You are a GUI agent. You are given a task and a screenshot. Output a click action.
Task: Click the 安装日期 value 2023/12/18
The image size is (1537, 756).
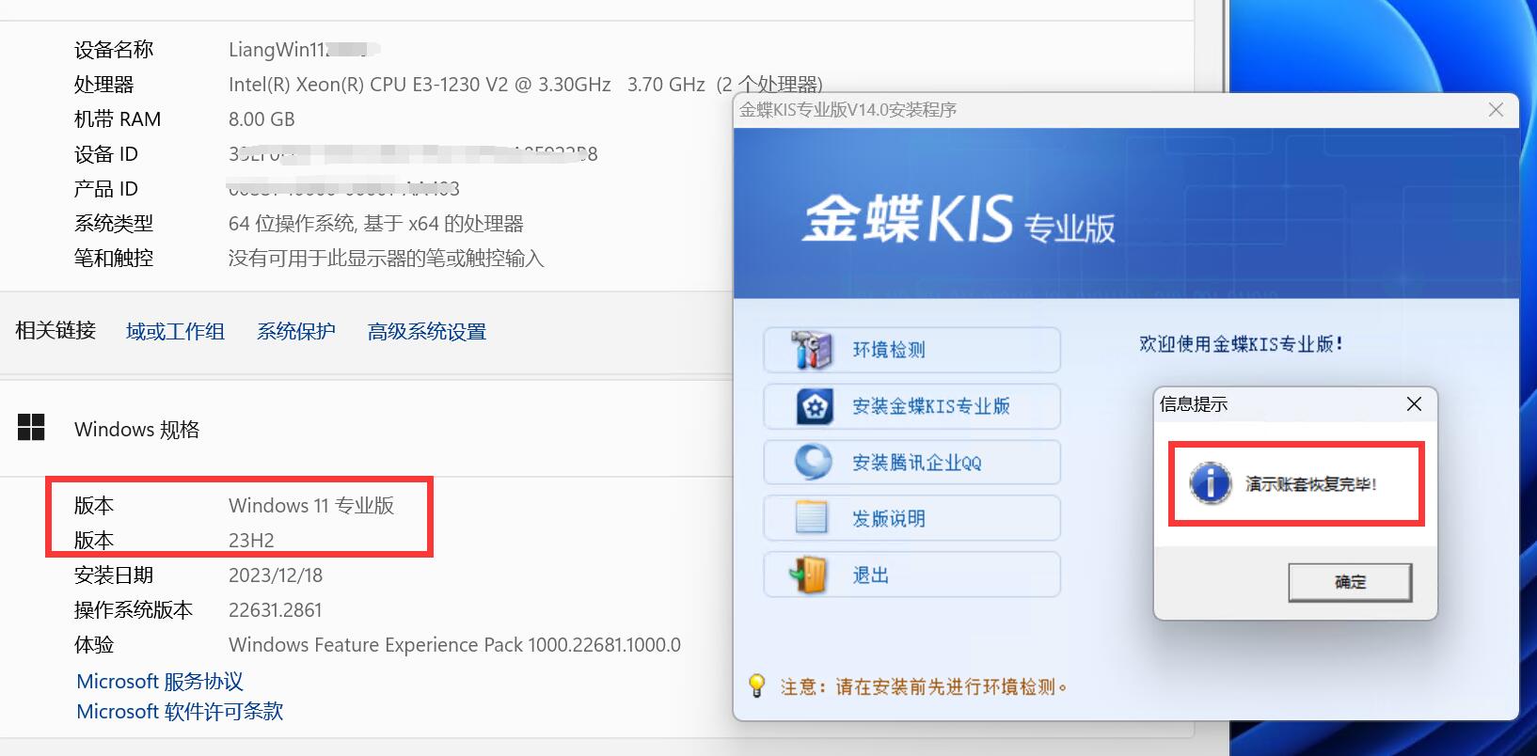[x=276, y=575]
